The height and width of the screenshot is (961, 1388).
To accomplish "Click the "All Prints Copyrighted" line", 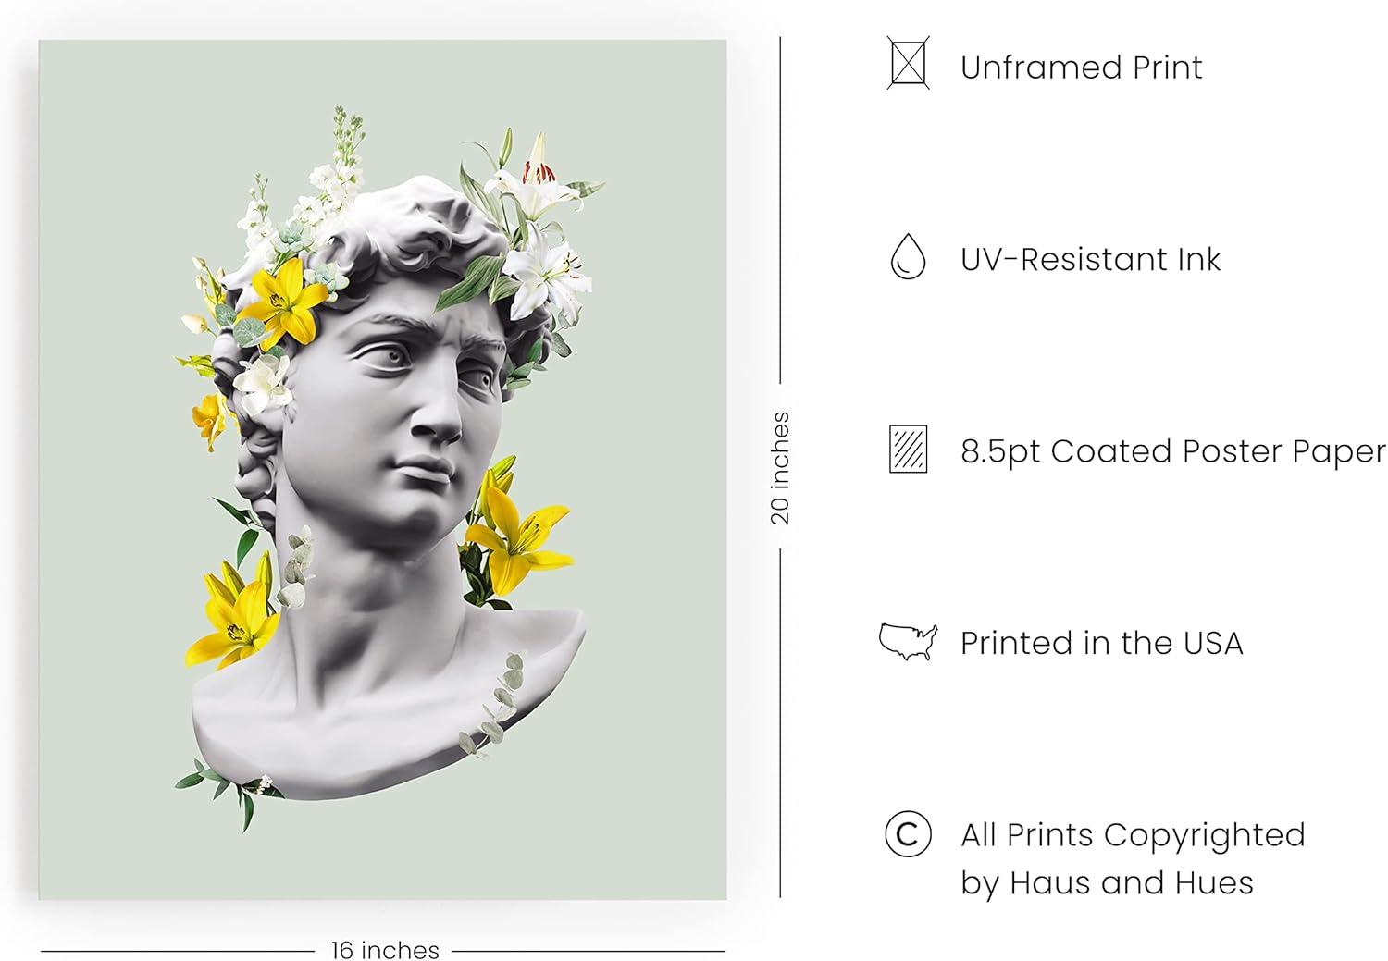I will click(1132, 835).
